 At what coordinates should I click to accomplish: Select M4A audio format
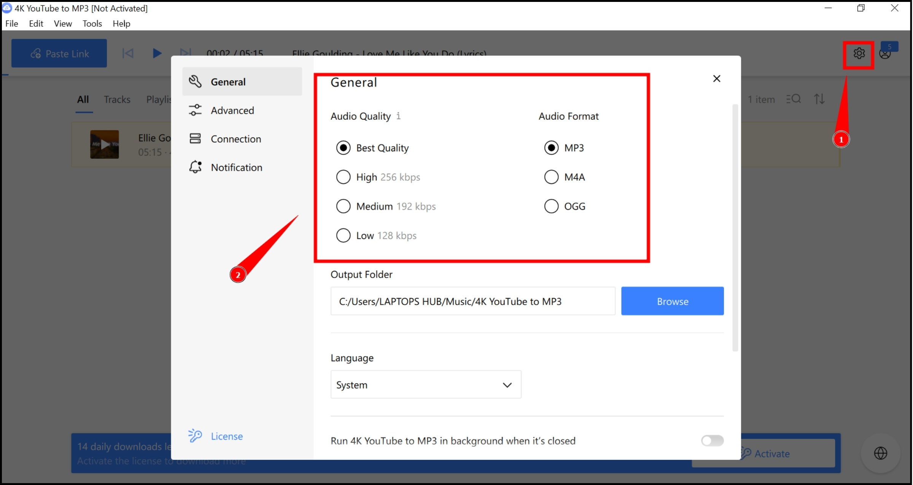point(551,177)
